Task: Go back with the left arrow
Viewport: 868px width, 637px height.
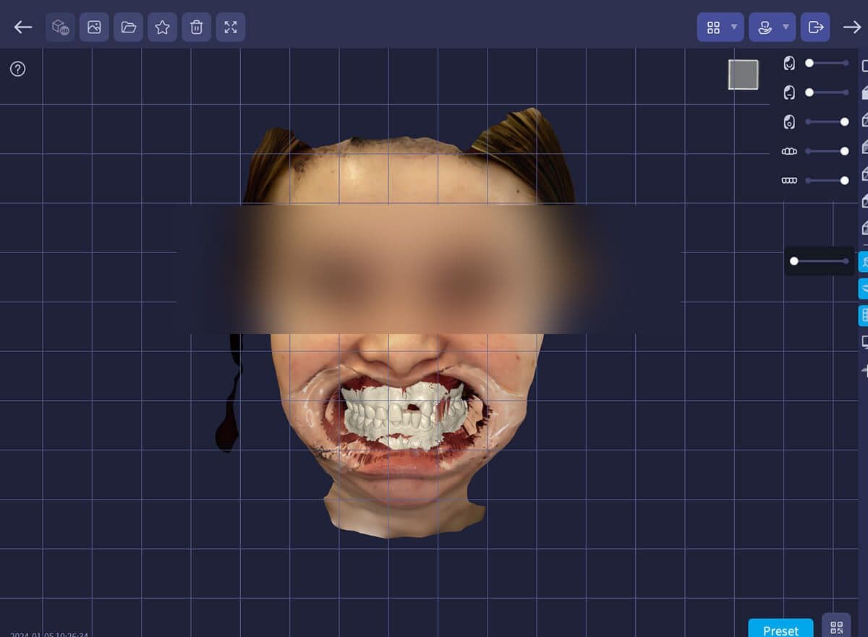Action: 23,27
